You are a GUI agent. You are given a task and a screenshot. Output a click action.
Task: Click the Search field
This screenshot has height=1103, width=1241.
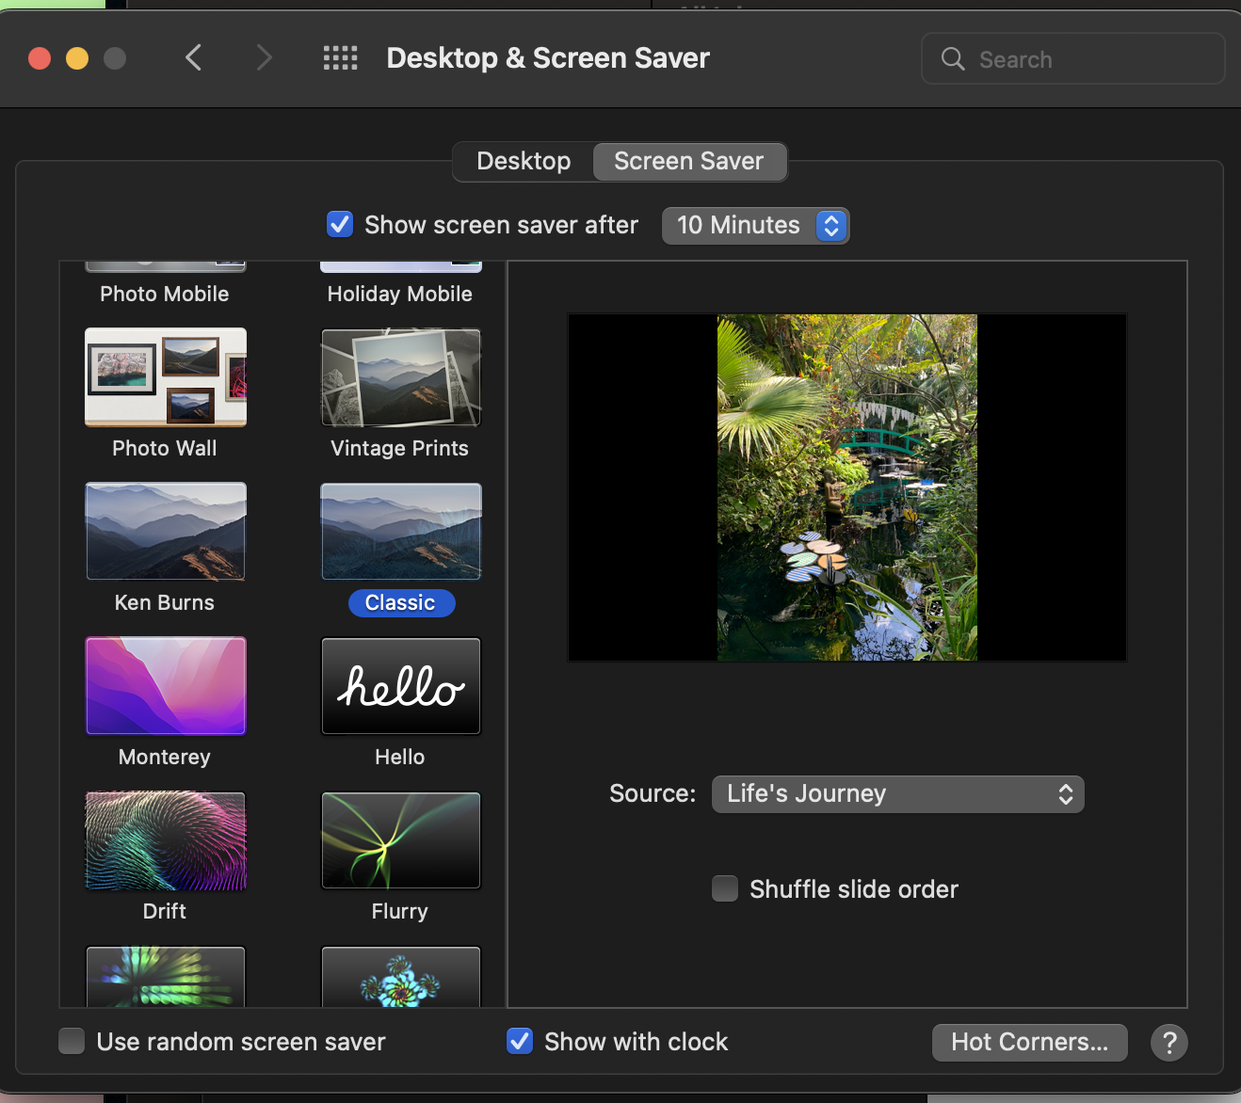tap(1073, 59)
